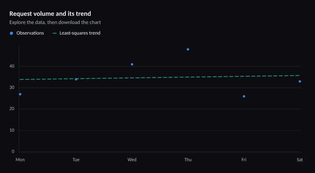Select the Tuesday observation data point
This screenshot has height=173, width=315.
(x=76, y=79)
